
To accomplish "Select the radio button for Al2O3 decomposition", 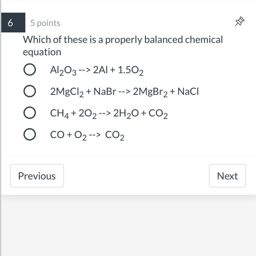I will [x=29, y=70].
